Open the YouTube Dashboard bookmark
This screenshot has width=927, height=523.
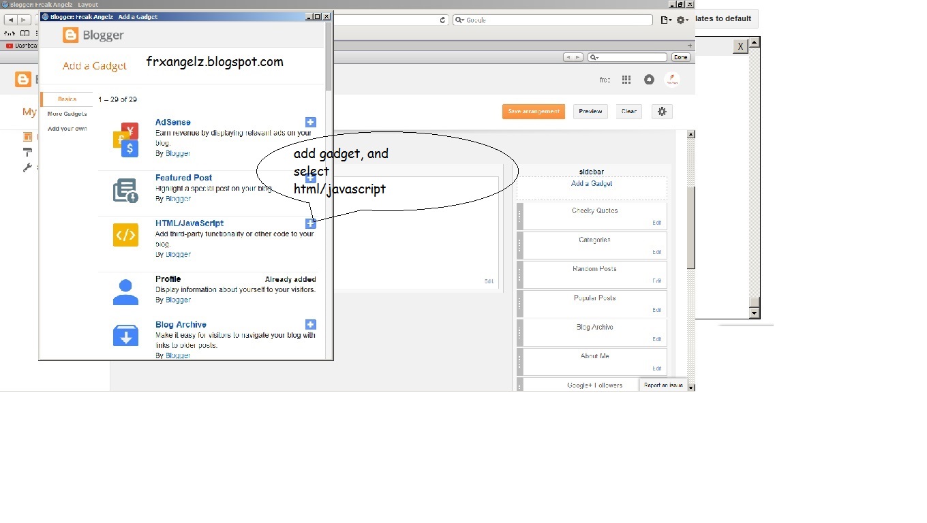(x=21, y=46)
